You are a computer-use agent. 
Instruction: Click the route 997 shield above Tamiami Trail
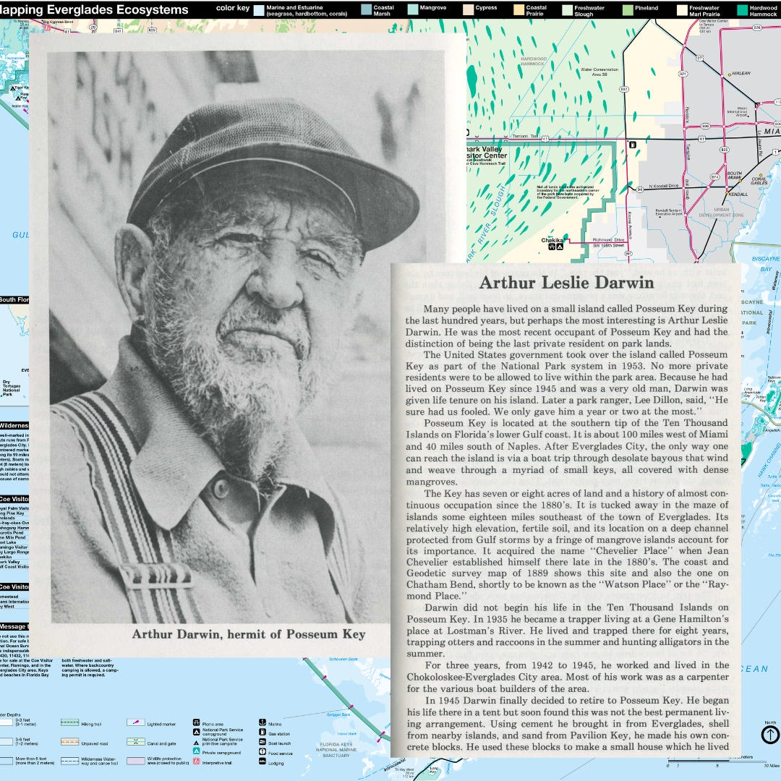(x=624, y=89)
